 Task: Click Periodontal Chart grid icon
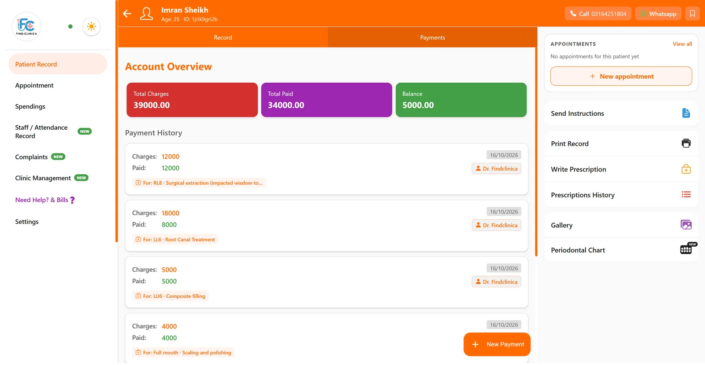click(x=686, y=250)
